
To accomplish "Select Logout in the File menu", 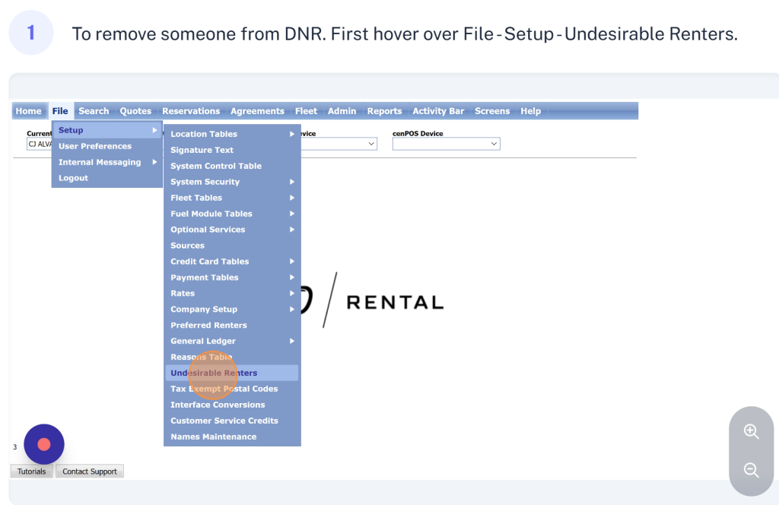I will point(73,178).
